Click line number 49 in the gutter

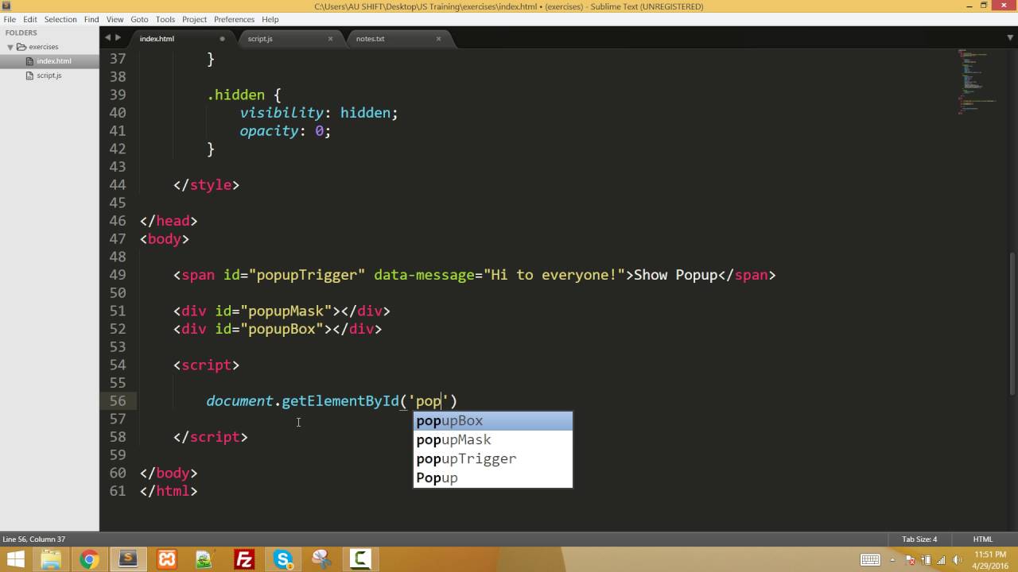117,275
